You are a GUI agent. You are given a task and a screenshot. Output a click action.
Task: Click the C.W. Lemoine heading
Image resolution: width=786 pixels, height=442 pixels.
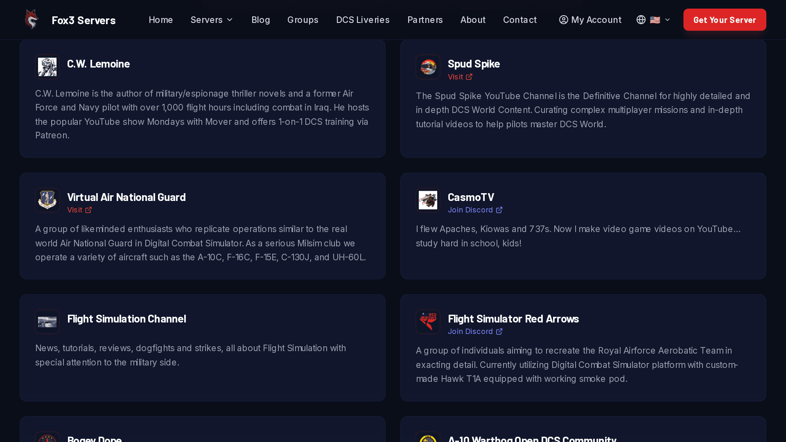98,64
